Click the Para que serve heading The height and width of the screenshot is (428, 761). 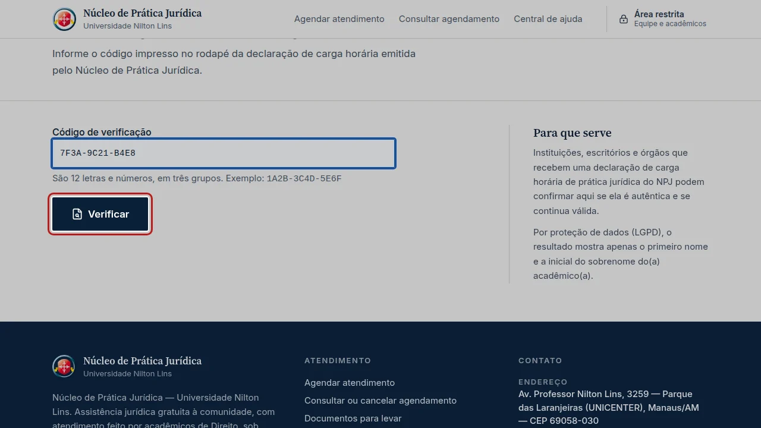[x=573, y=133]
